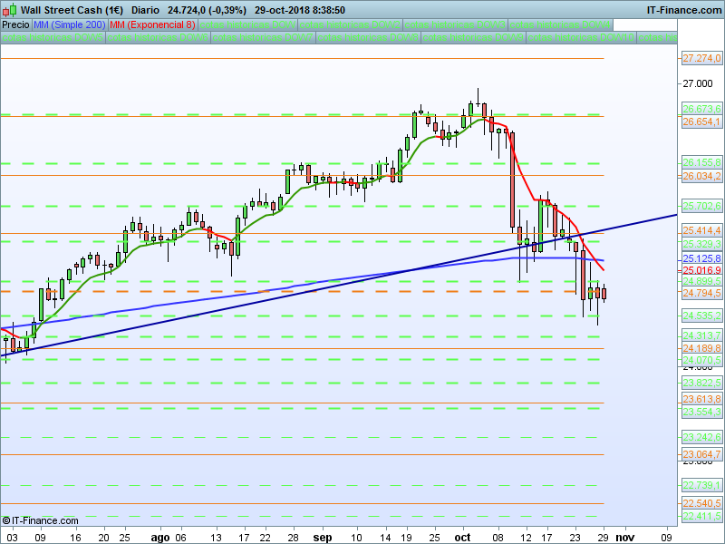The width and height of the screenshot is (725, 544).
Task: Click the 24.070,5 green price label
Action: click(x=701, y=360)
